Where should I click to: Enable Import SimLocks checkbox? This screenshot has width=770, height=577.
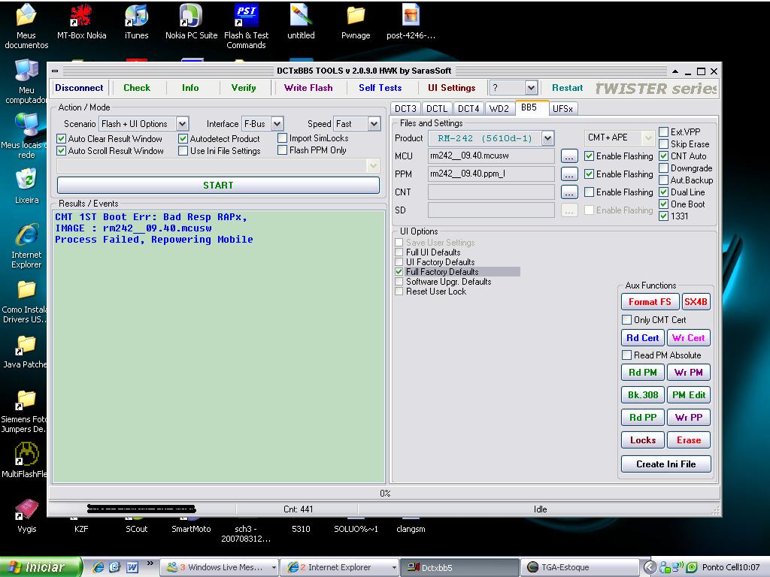pyautogui.click(x=283, y=138)
